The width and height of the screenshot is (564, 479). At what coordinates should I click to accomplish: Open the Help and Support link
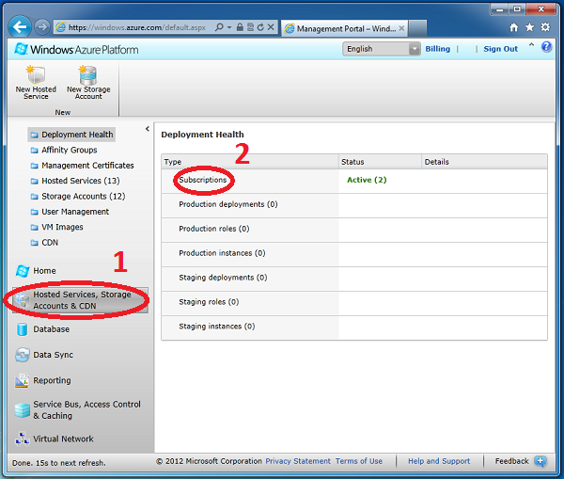[x=439, y=461]
